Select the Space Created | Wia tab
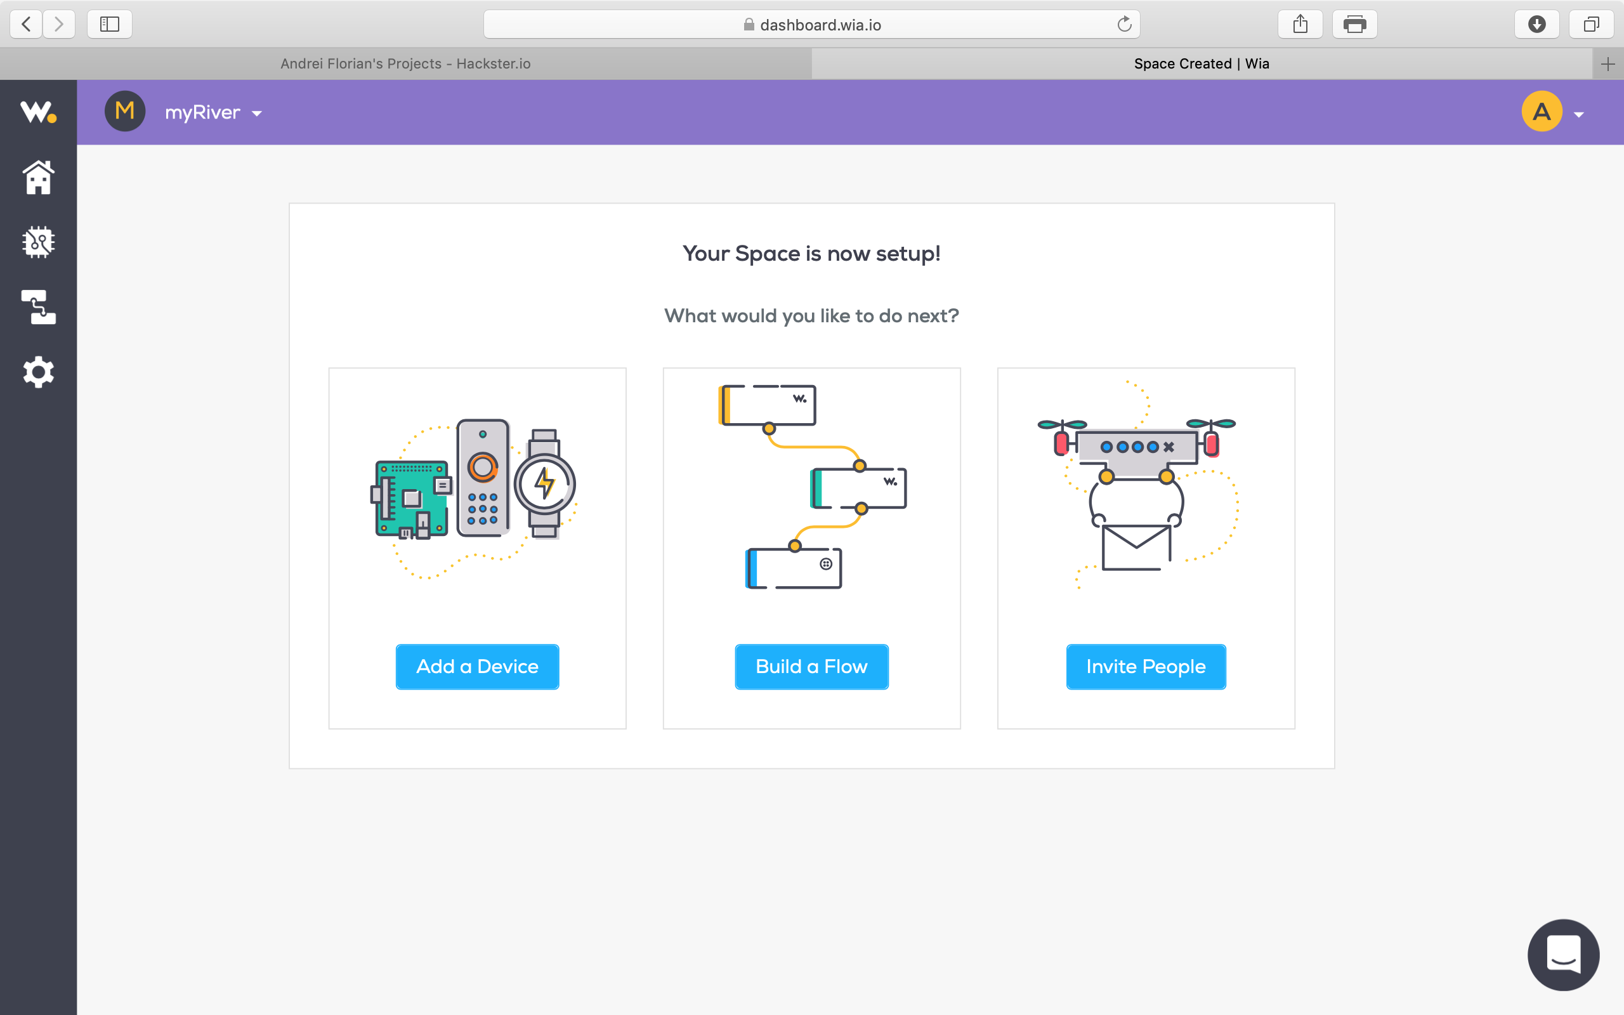 (x=1202, y=64)
